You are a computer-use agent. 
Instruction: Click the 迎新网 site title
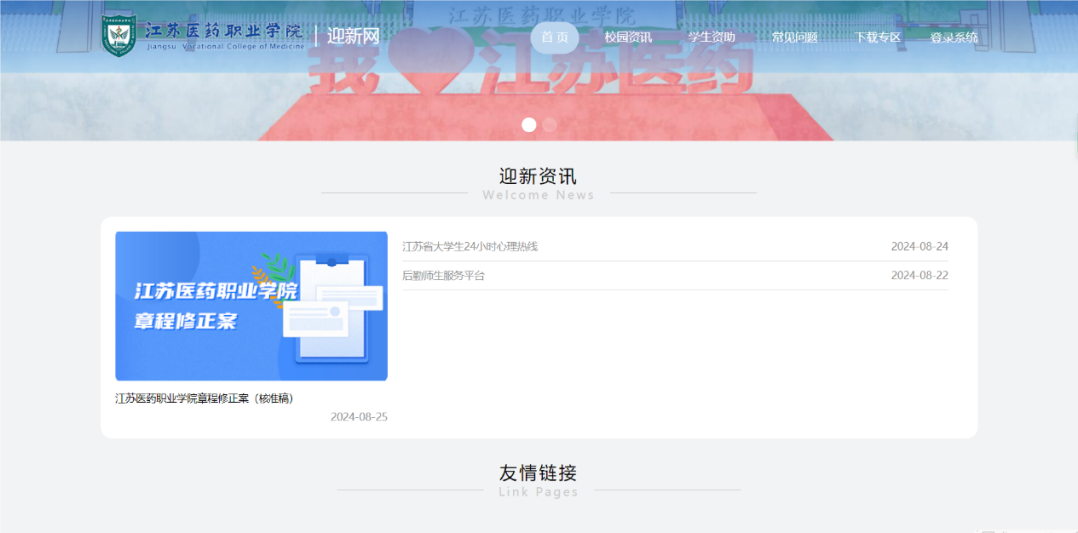pyautogui.click(x=353, y=36)
